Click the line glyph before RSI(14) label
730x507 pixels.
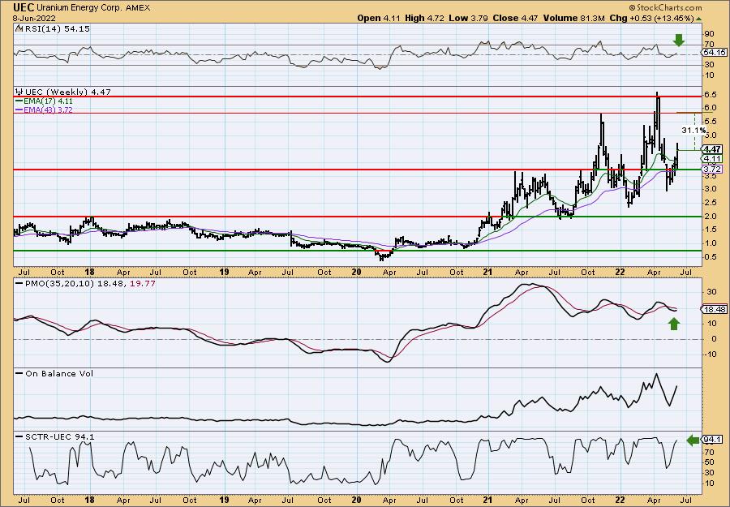[19, 28]
